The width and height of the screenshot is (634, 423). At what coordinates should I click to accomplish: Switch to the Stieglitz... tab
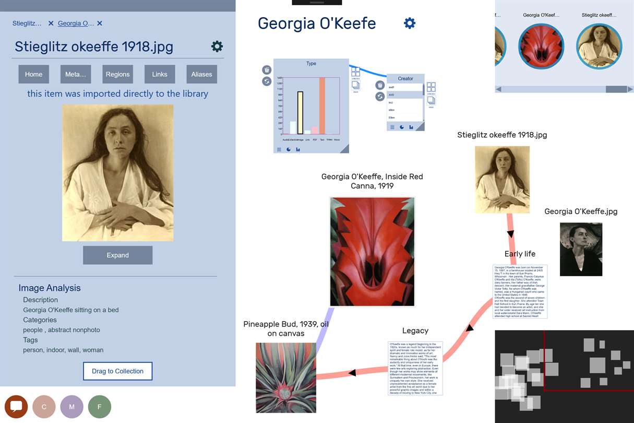pyautogui.click(x=27, y=23)
